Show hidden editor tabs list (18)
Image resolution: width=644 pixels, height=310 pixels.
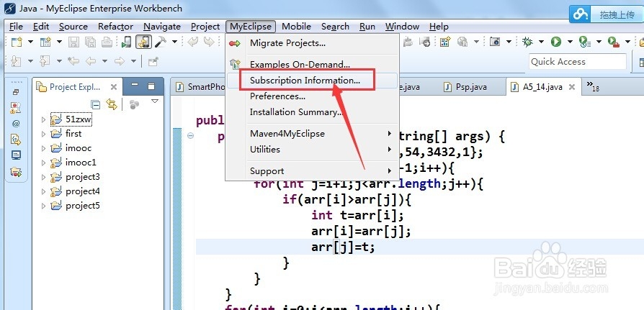click(x=593, y=86)
